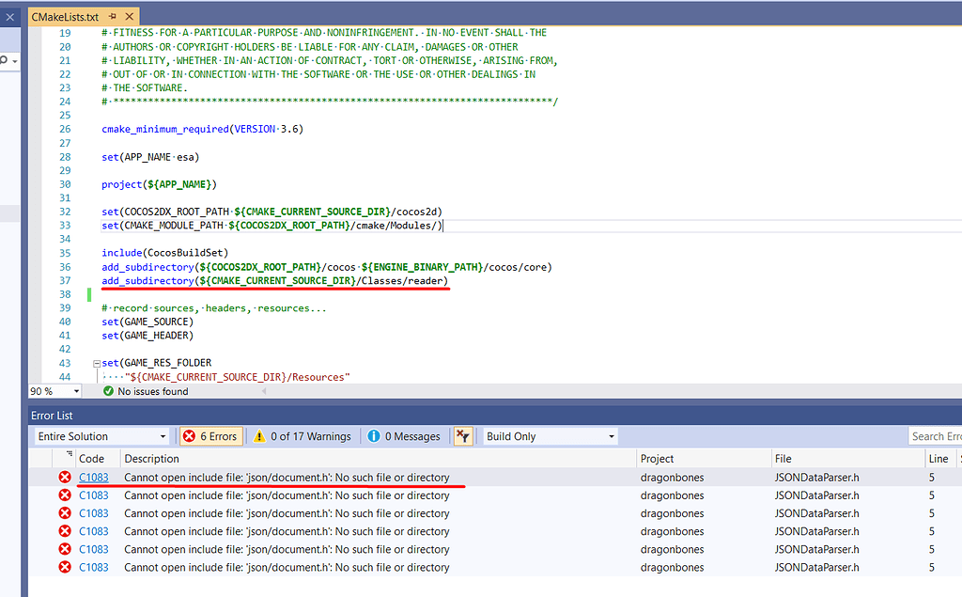This screenshot has width=962, height=597.
Task: Click the project(${APP_NAME}) line
Action: [159, 184]
